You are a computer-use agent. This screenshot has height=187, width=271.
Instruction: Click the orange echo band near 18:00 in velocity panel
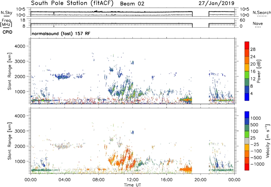coord(186,169)
